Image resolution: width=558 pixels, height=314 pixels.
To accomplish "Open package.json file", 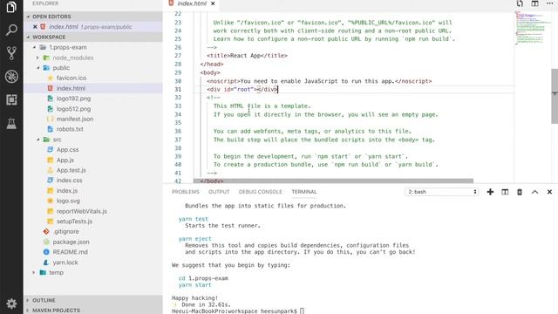I will [71, 242].
